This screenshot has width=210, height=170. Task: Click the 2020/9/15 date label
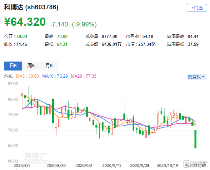[112, 166]
